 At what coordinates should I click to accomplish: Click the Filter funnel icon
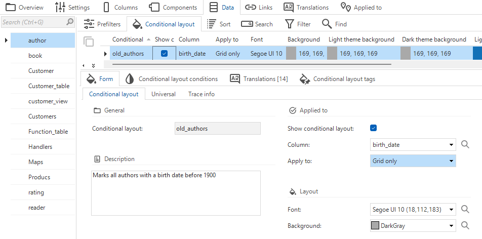(x=290, y=24)
